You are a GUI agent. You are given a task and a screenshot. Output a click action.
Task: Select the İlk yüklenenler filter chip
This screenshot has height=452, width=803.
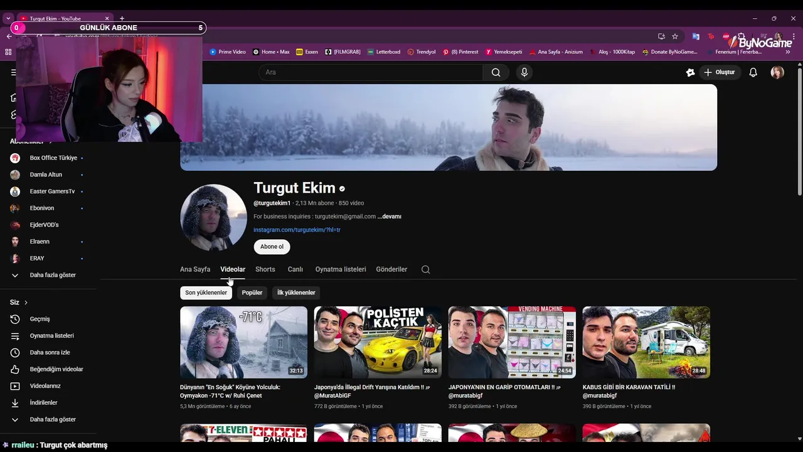[x=296, y=293]
